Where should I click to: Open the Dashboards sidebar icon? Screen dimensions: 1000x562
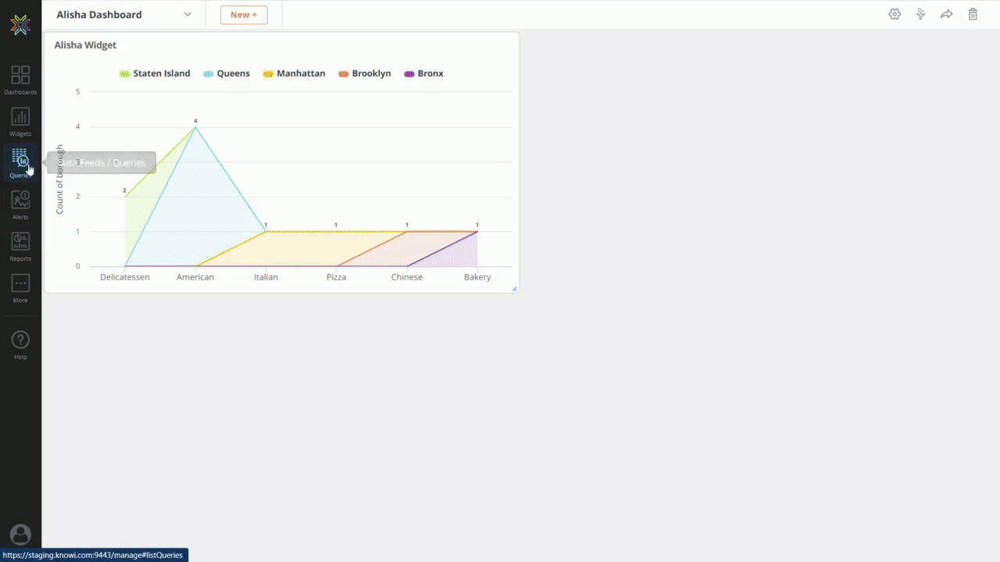[20, 76]
